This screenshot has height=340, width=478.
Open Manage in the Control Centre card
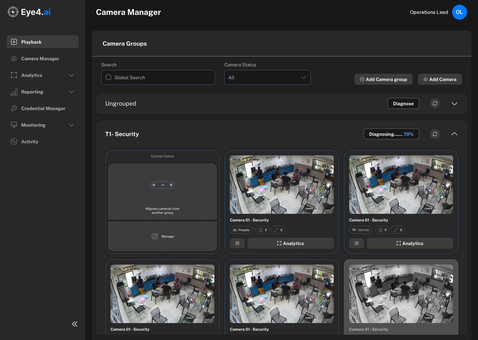pyautogui.click(x=163, y=236)
